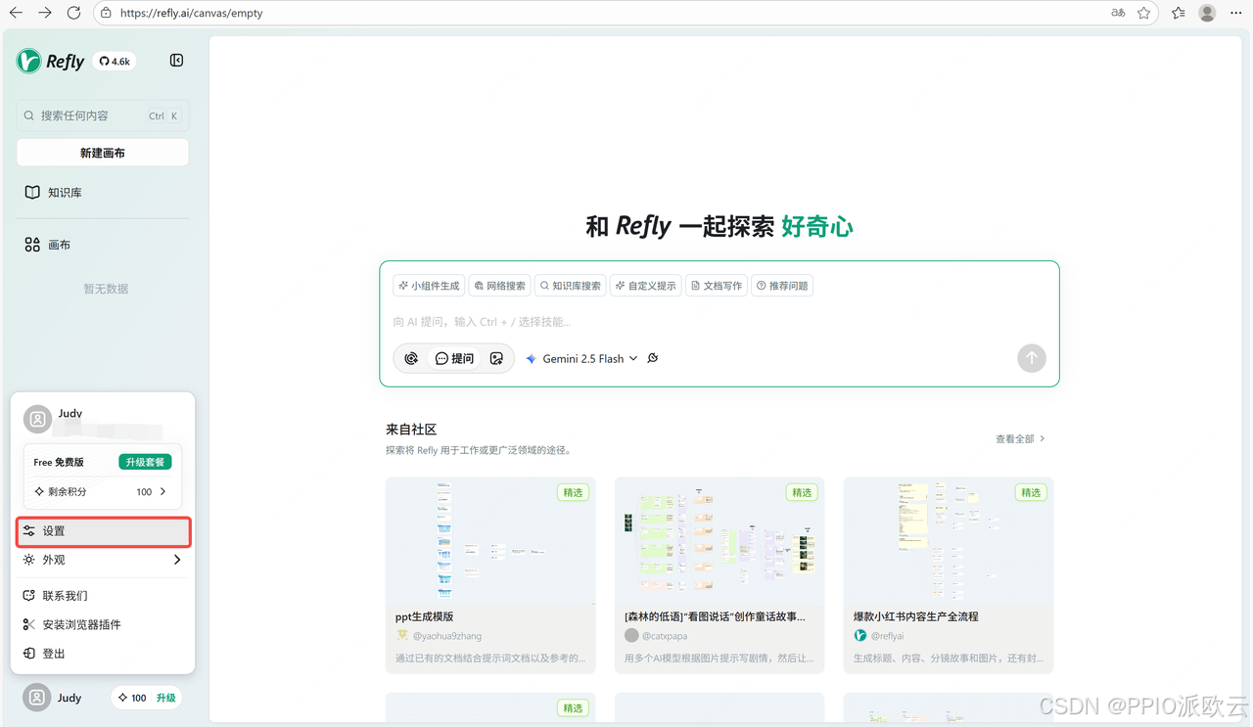Viewport: 1253px width, 727px height.
Task: Click Judy profile at sidebar bottom
Action: [54, 698]
